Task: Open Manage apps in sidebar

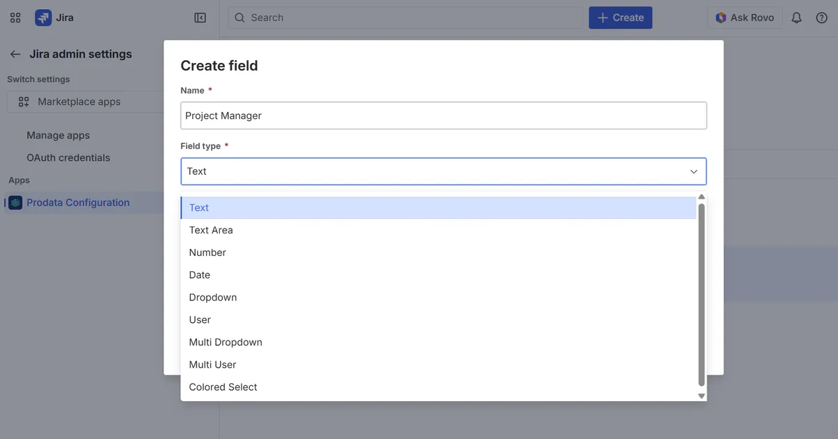Action: [x=58, y=135]
